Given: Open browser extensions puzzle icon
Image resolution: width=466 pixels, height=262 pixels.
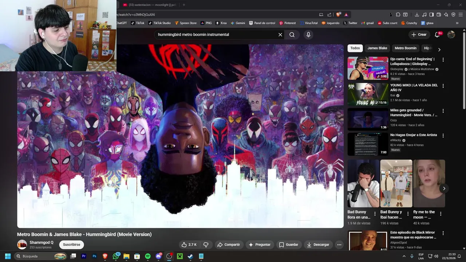Looking at the screenshot, I should pos(398,15).
